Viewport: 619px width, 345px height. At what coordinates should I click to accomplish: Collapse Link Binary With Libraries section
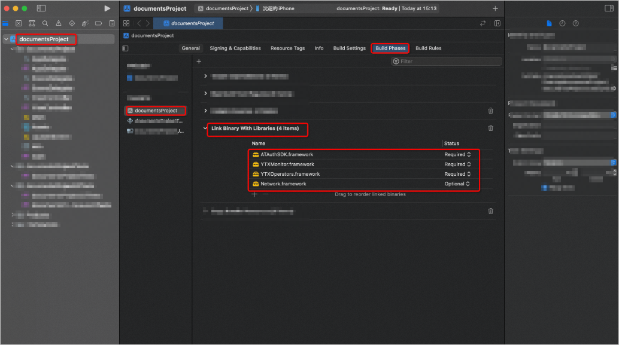205,128
